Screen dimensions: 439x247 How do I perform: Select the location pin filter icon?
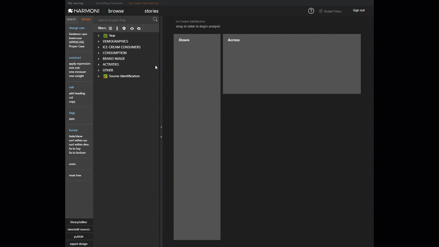pyautogui.click(x=124, y=28)
